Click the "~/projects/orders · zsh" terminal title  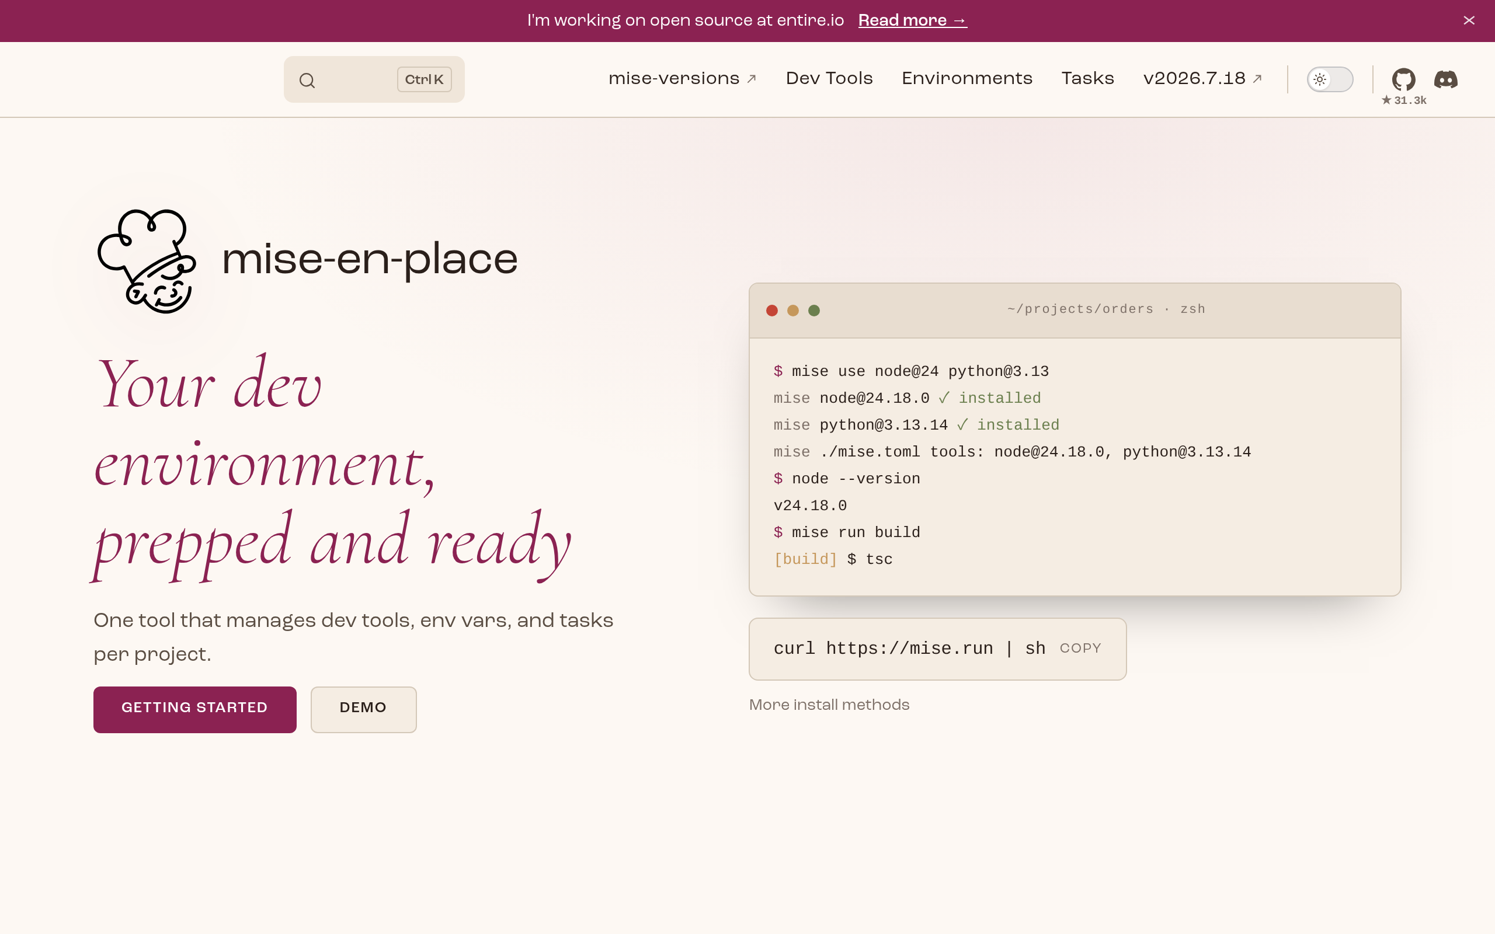[1106, 309]
